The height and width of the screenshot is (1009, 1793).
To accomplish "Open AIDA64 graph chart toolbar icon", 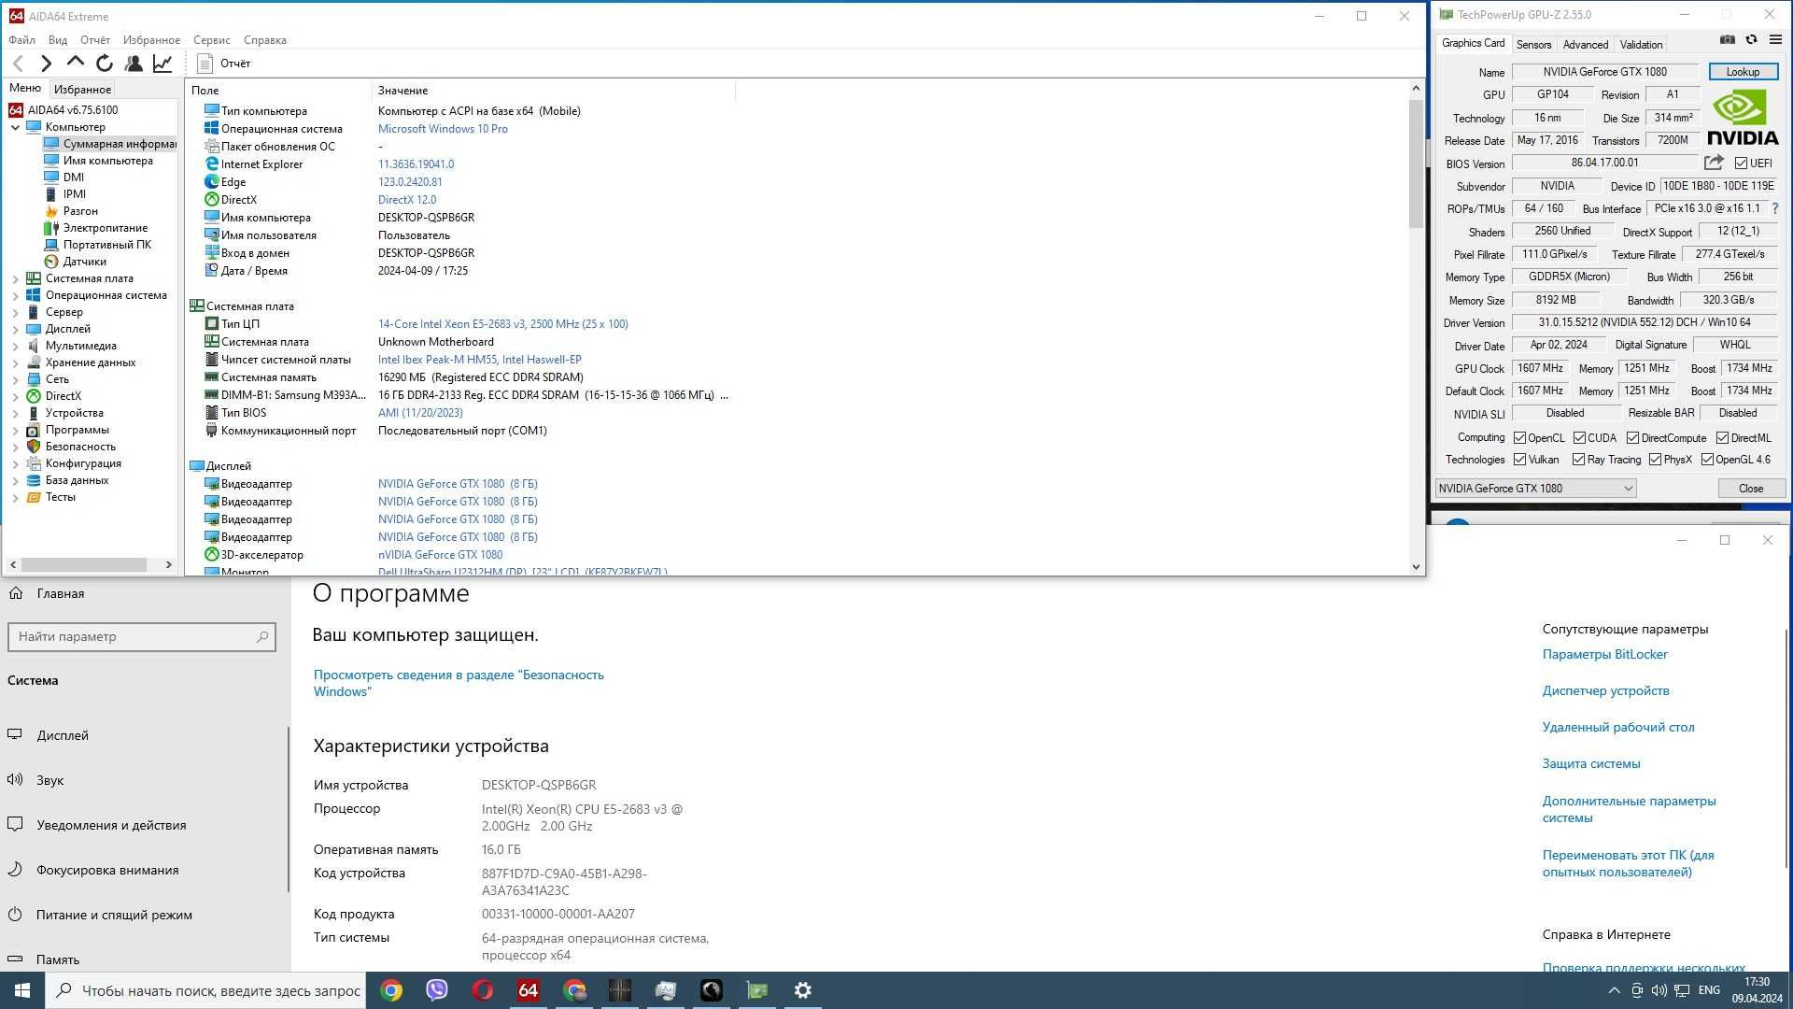I will click(162, 64).
